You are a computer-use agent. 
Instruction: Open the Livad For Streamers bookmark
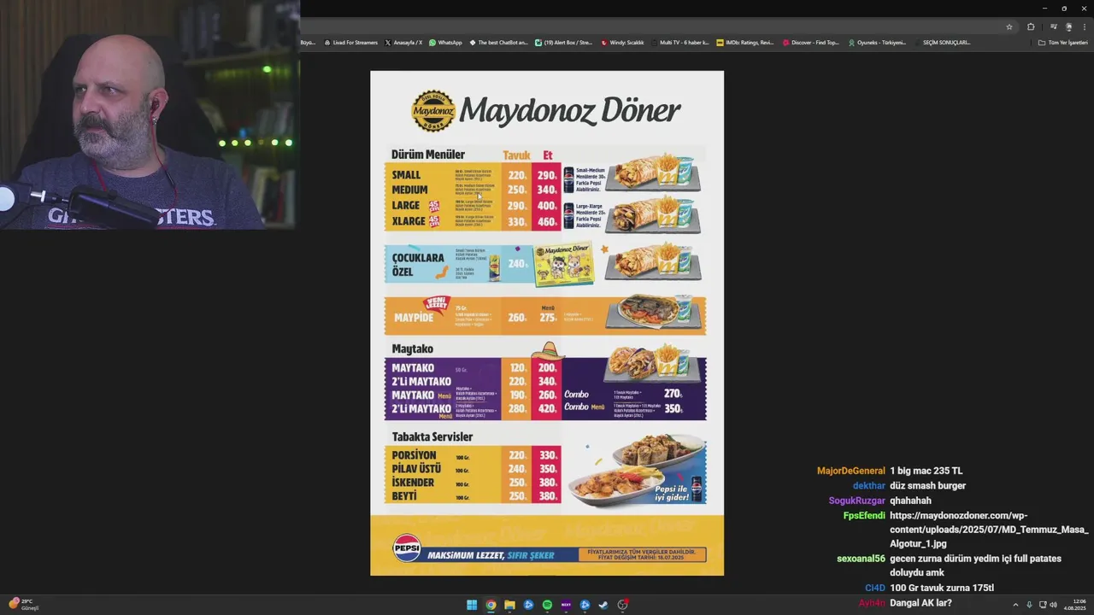pyautogui.click(x=350, y=43)
